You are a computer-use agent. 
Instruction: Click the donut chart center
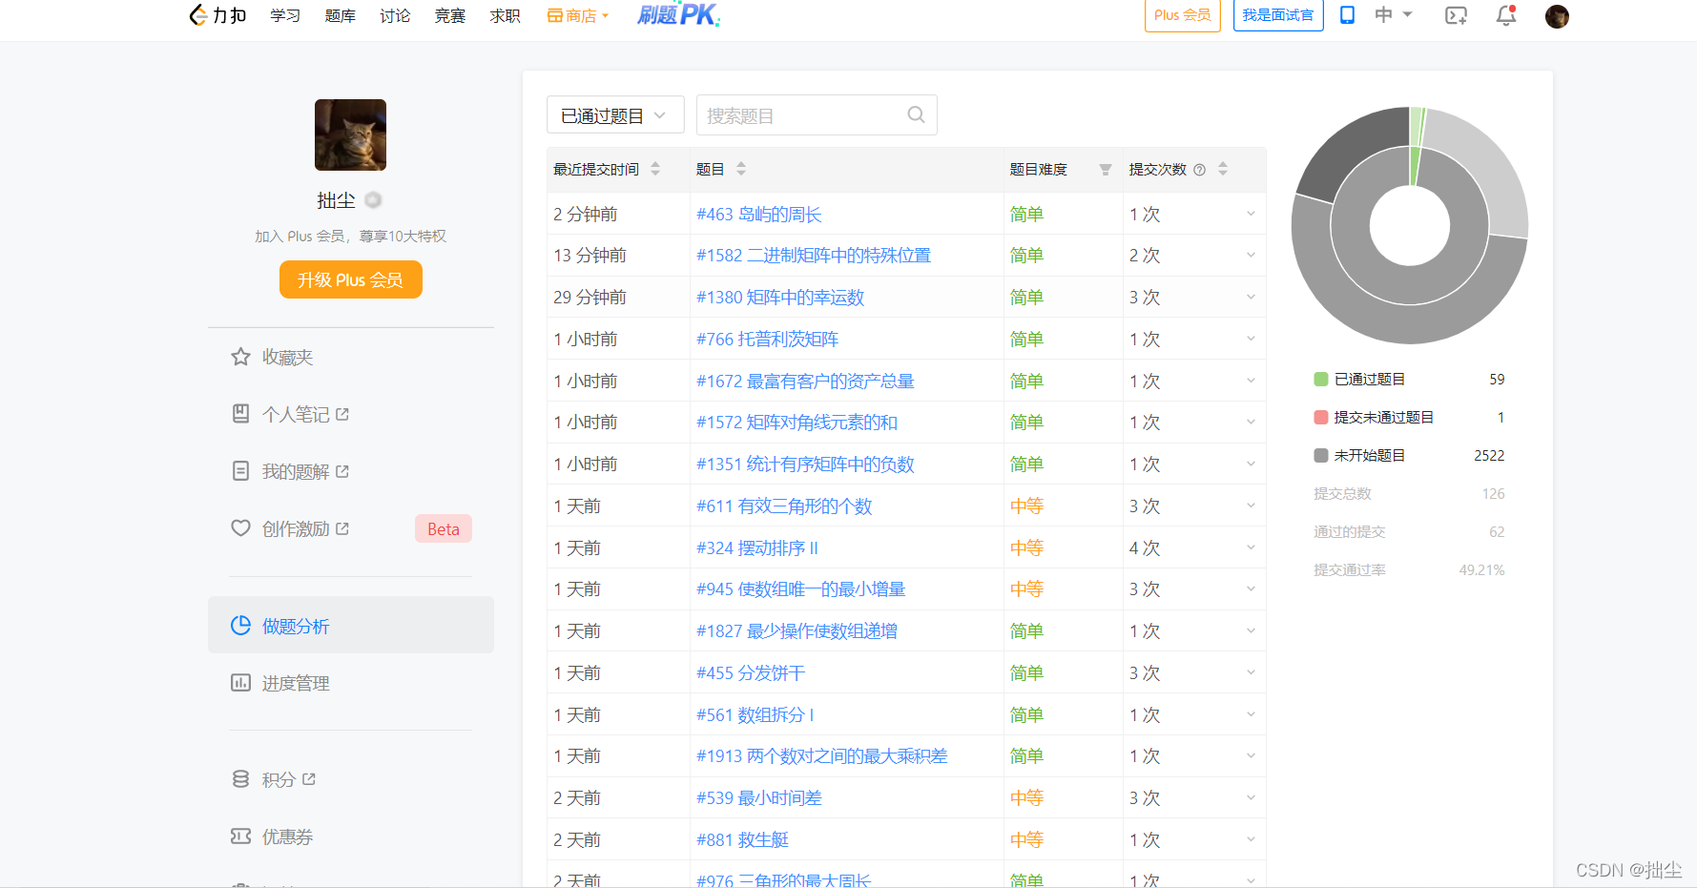click(x=1410, y=226)
